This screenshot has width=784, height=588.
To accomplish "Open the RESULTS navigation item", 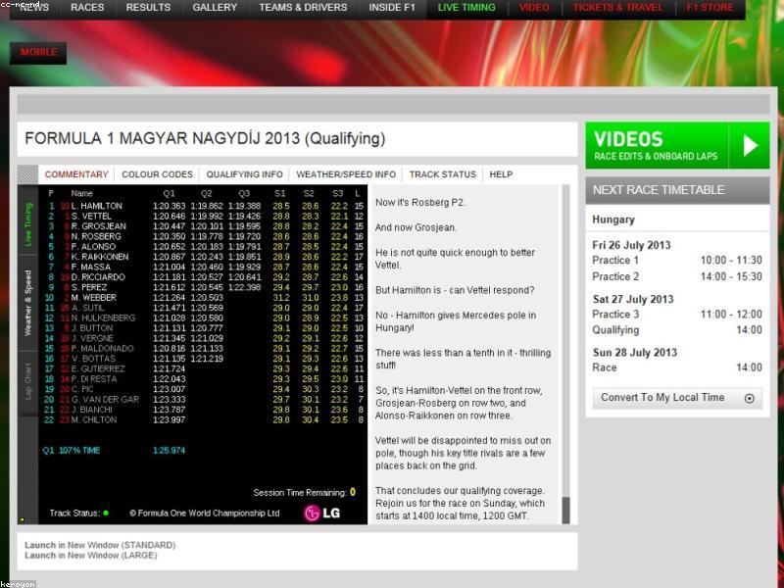I will [148, 8].
